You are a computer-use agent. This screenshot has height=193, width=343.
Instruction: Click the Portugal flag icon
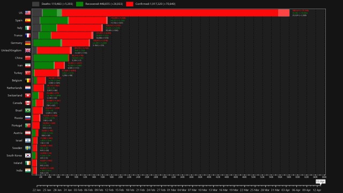coord(28,125)
